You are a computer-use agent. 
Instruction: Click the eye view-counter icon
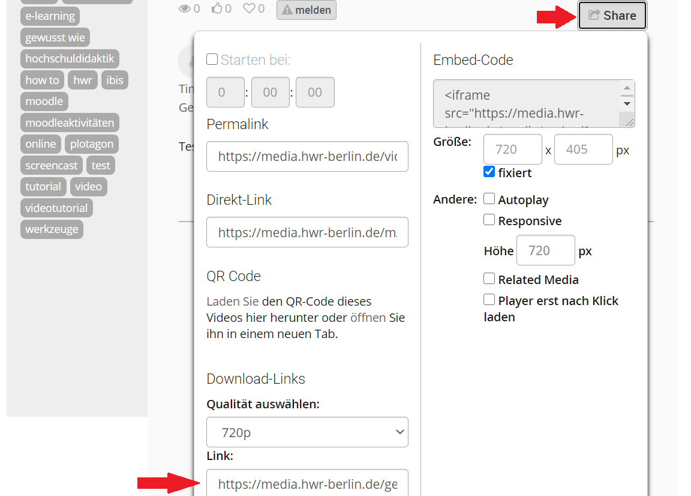click(185, 8)
